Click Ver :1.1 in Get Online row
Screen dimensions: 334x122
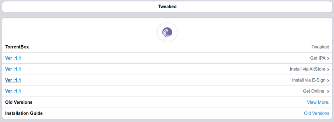pyautogui.click(x=13, y=91)
